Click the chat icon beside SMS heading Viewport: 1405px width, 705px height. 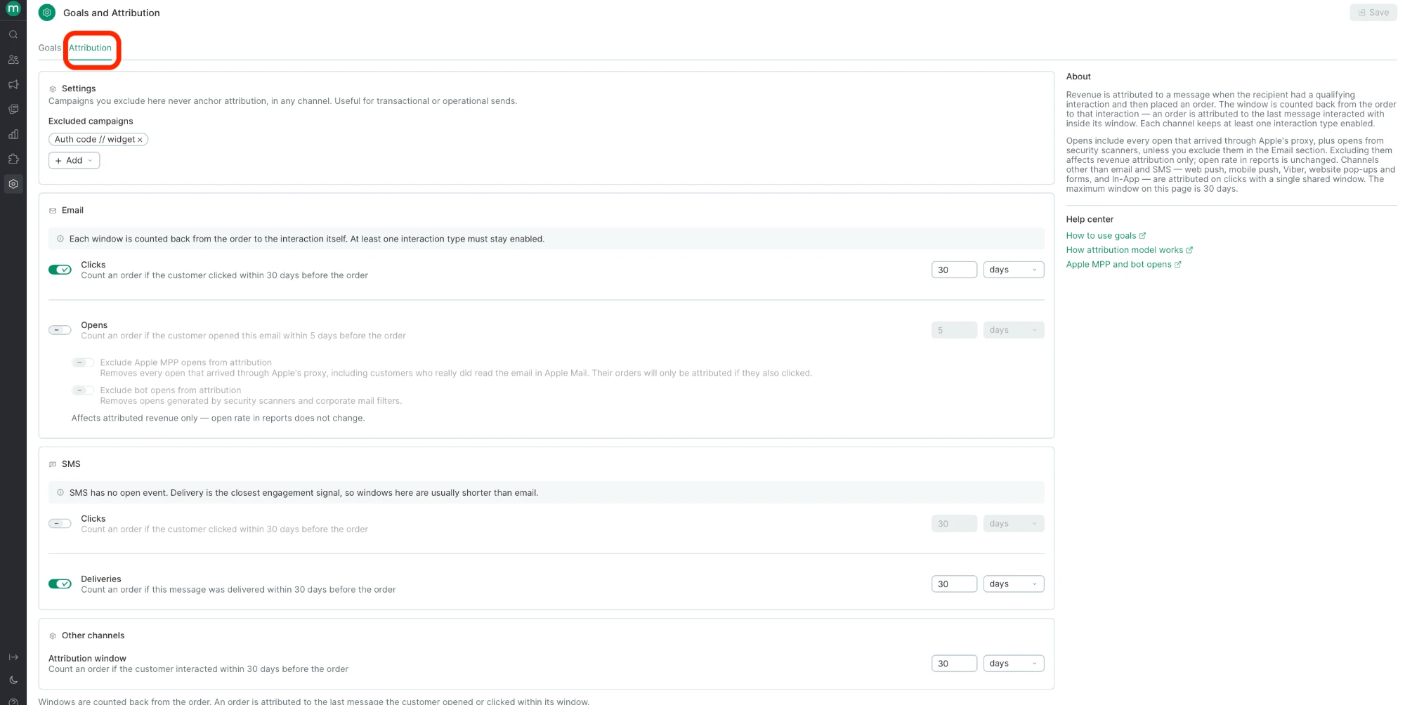click(x=53, y=464)
